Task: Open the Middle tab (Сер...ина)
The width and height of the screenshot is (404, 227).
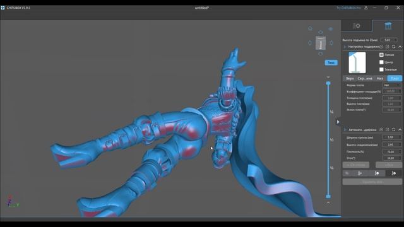Action: (x=365, y=78)
